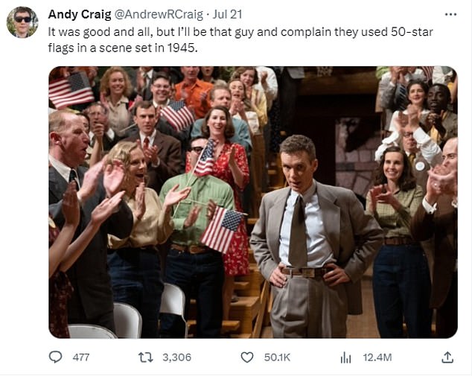472x376 pixels.
Task: Open the reply speech bubble icon
Action: click(x=55, y=357)
